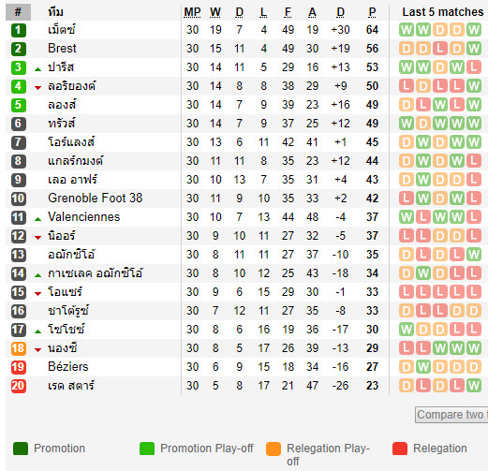Click the Compare two teams button

(x=451, y=415)
